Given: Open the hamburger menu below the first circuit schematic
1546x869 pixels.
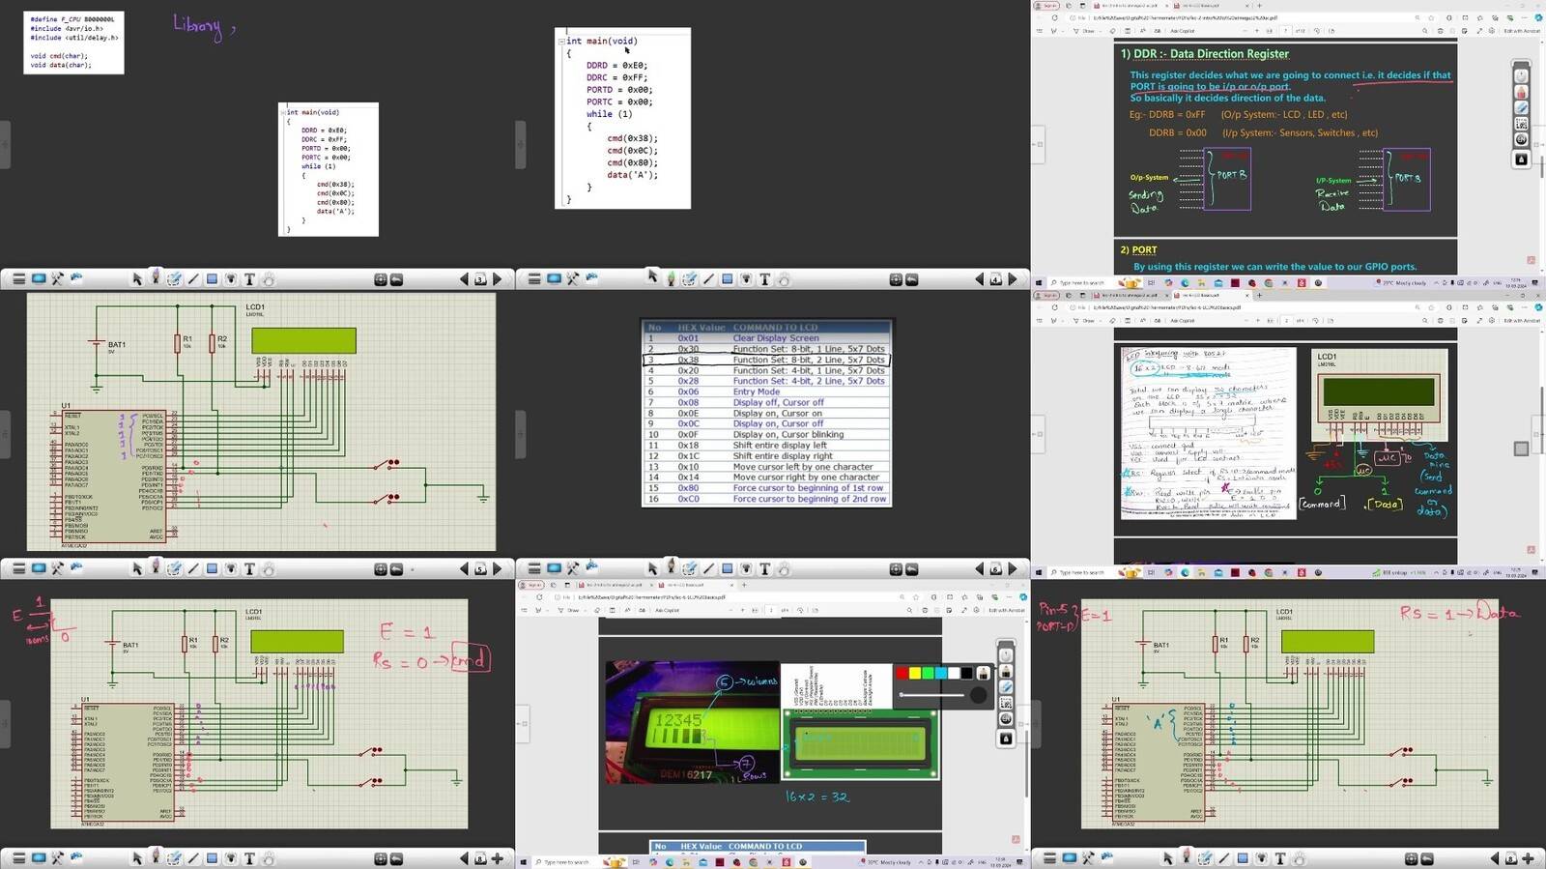Looking at the screenshot, I should click(18, 569).
